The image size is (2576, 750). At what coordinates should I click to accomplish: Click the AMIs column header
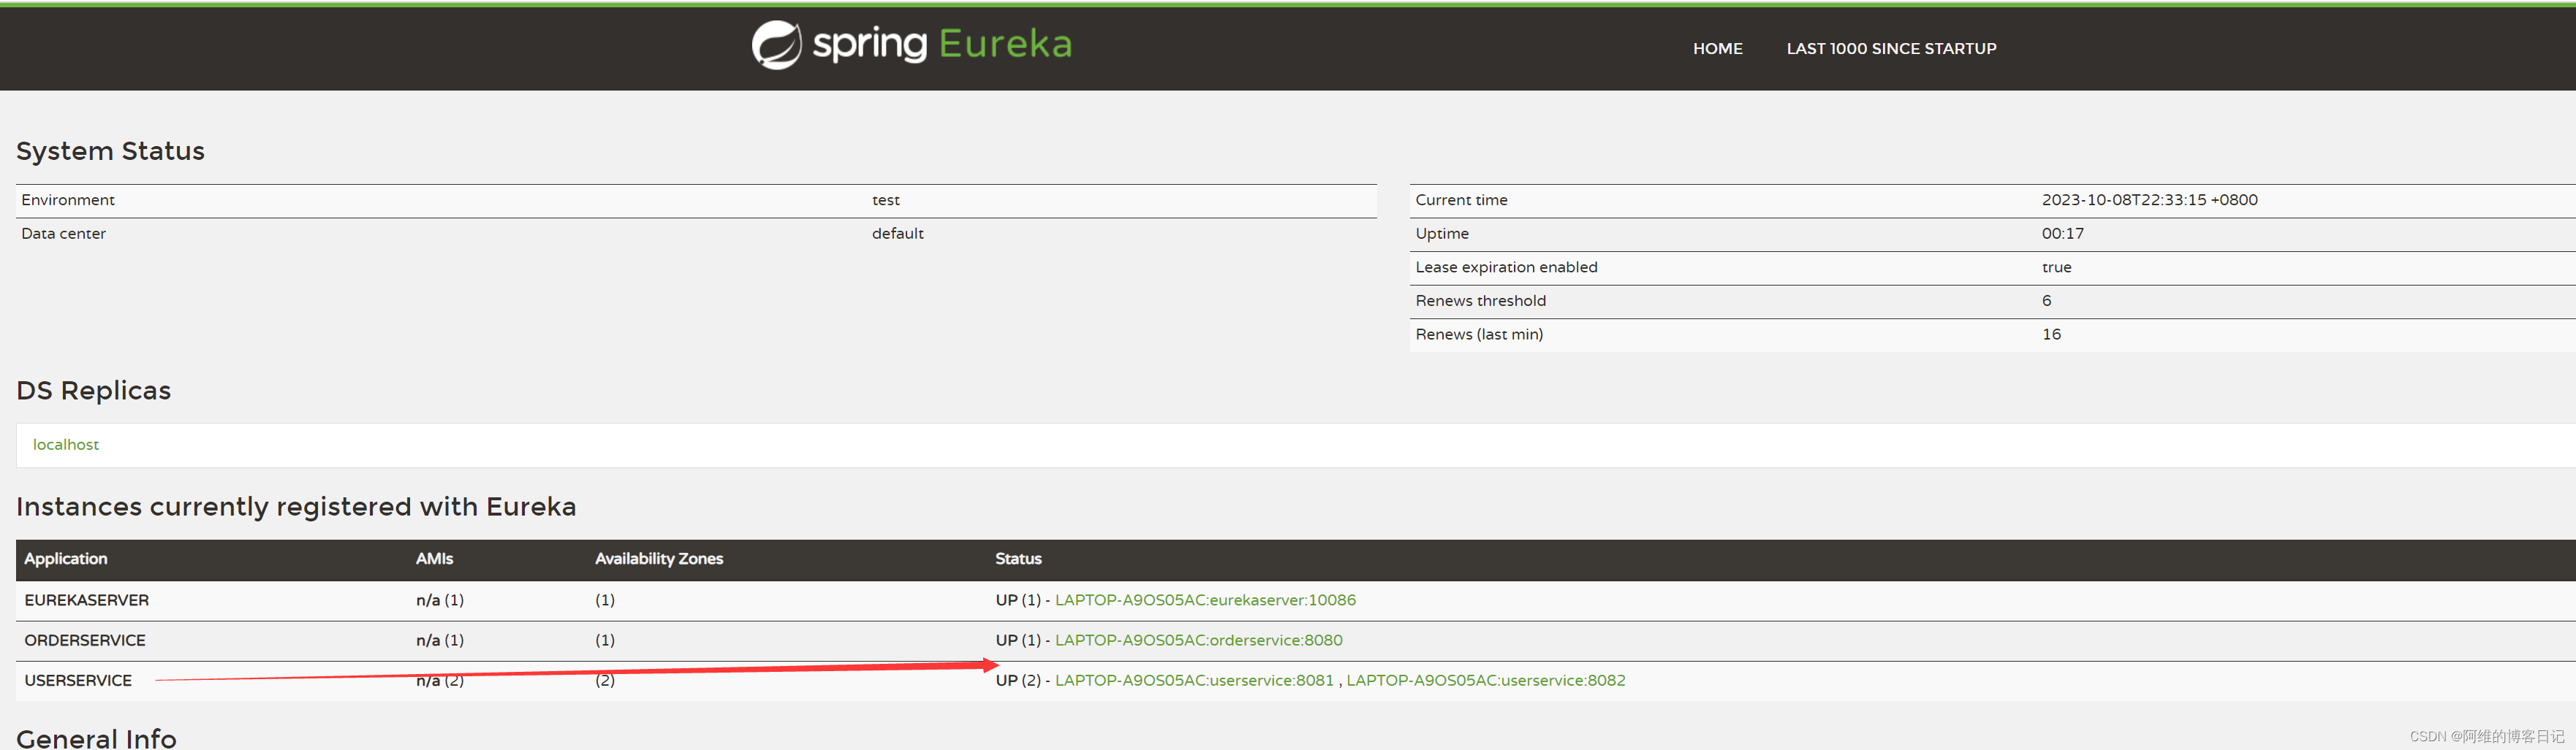pyautogui.click(x=434, y=559)
